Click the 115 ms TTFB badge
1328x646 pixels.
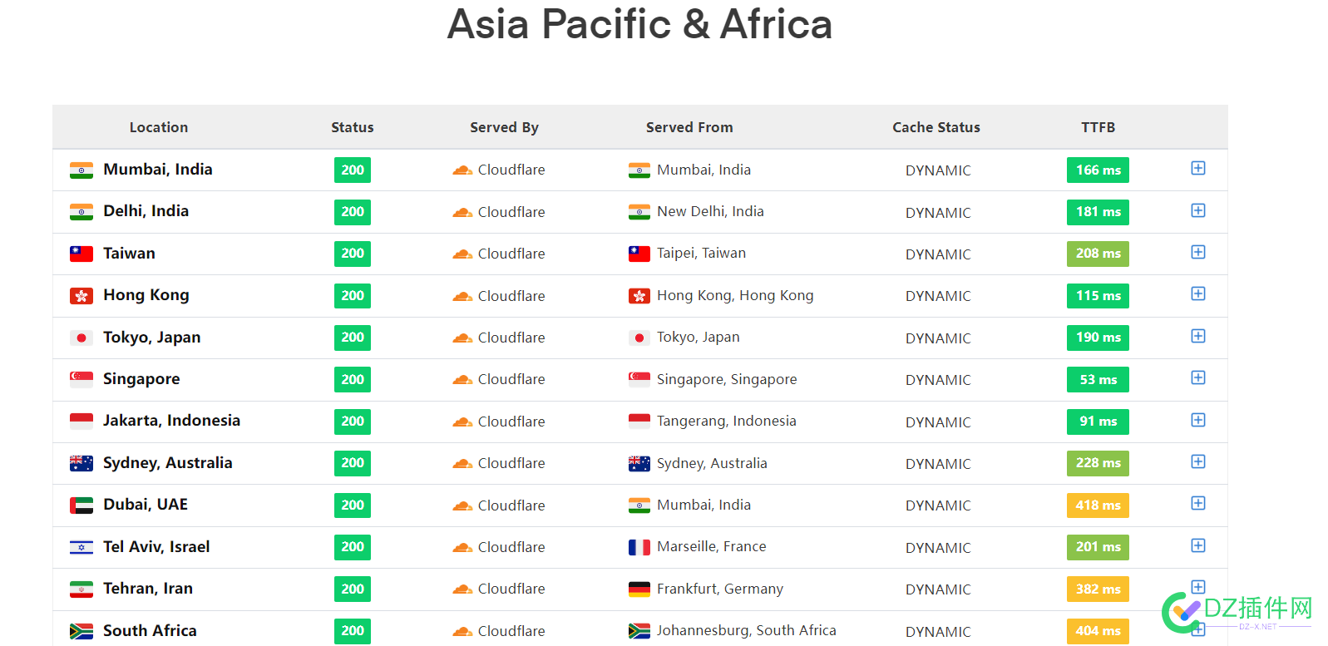point(1098,296)
